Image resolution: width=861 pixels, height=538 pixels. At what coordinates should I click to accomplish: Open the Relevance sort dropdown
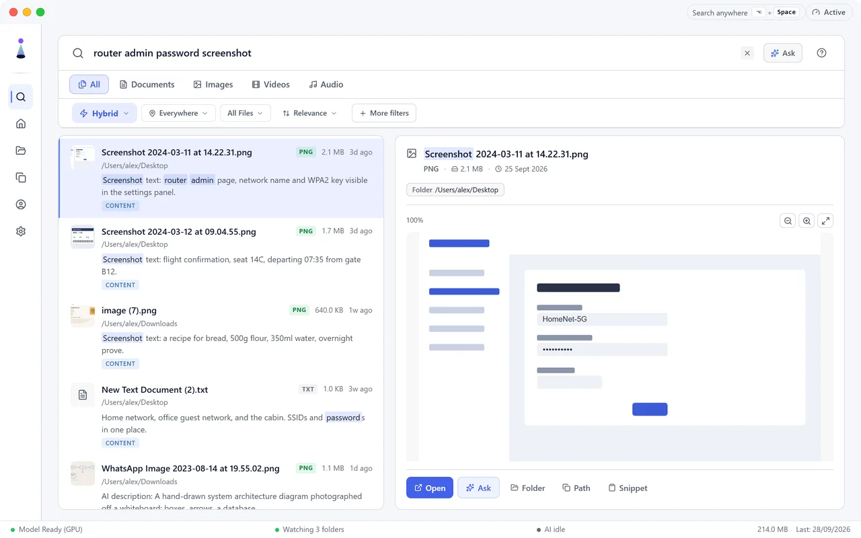click(309, 113)
